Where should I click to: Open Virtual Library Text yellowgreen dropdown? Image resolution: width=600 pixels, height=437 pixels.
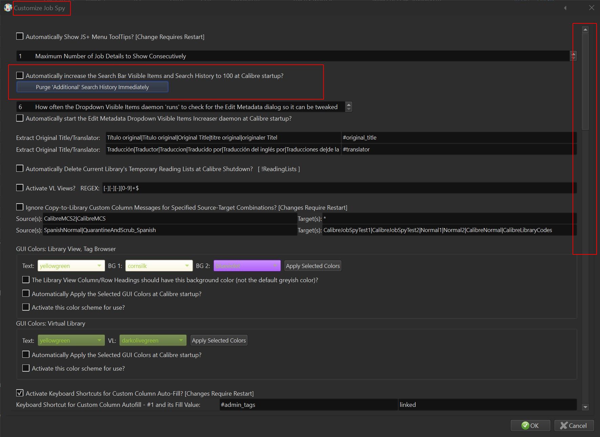(71, 340)
